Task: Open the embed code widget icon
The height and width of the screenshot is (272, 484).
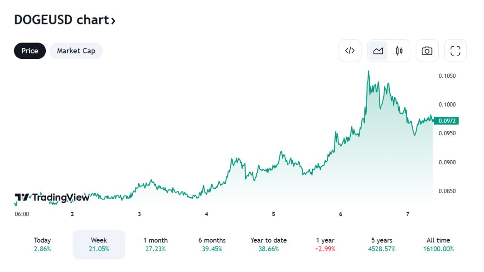Action: pyautogui.click(x=350, y=51)
